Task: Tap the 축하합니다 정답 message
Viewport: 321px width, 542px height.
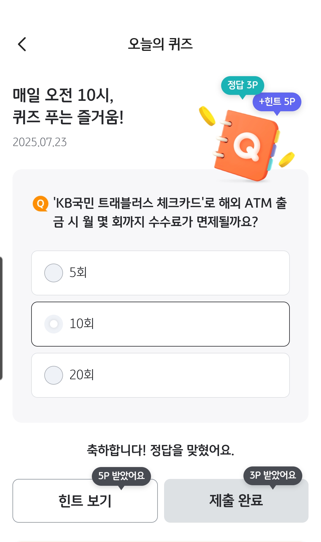Action: click(x=160, y=450)
